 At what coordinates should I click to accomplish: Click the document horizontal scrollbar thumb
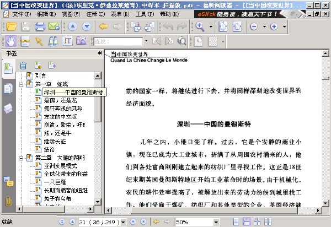(x=214, y=210)
